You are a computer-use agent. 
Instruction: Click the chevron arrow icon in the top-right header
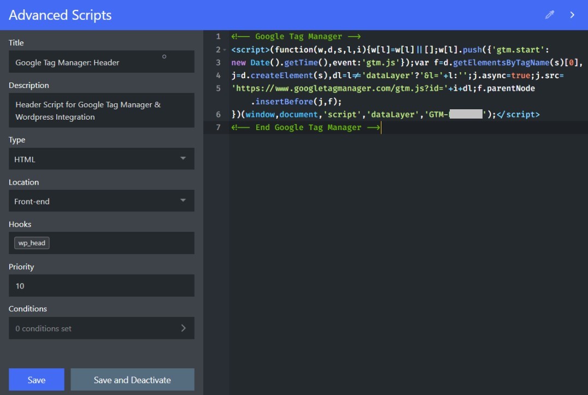pyautogui.click(x=572, y=15)
